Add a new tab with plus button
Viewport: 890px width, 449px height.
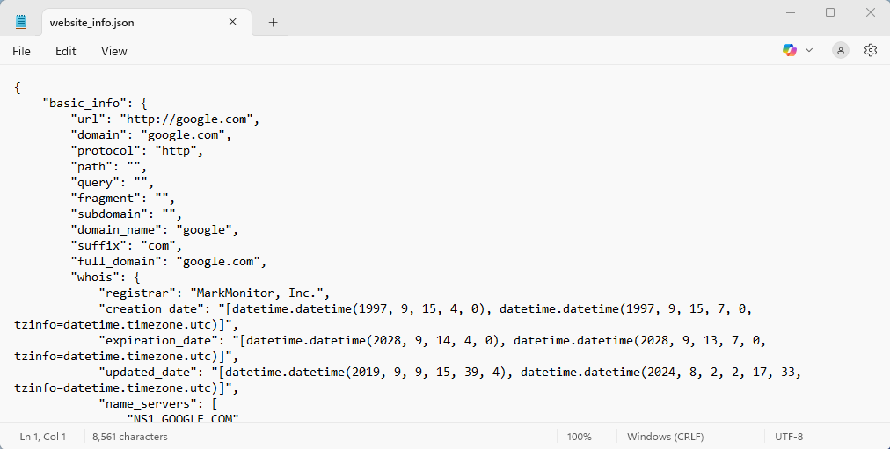tap(273, 22)
